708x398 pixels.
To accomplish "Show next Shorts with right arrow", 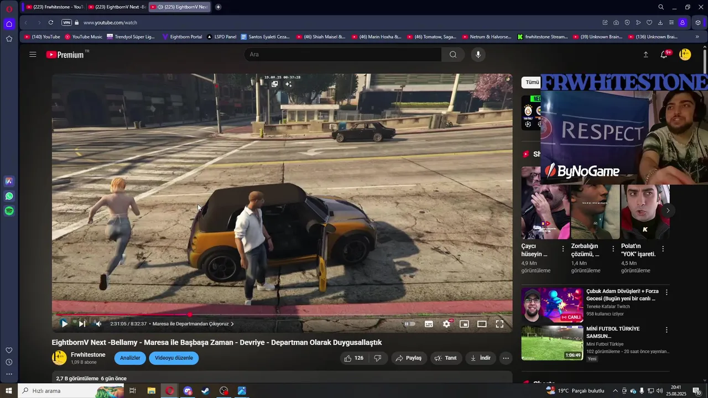I will click(x=668, y=211).
